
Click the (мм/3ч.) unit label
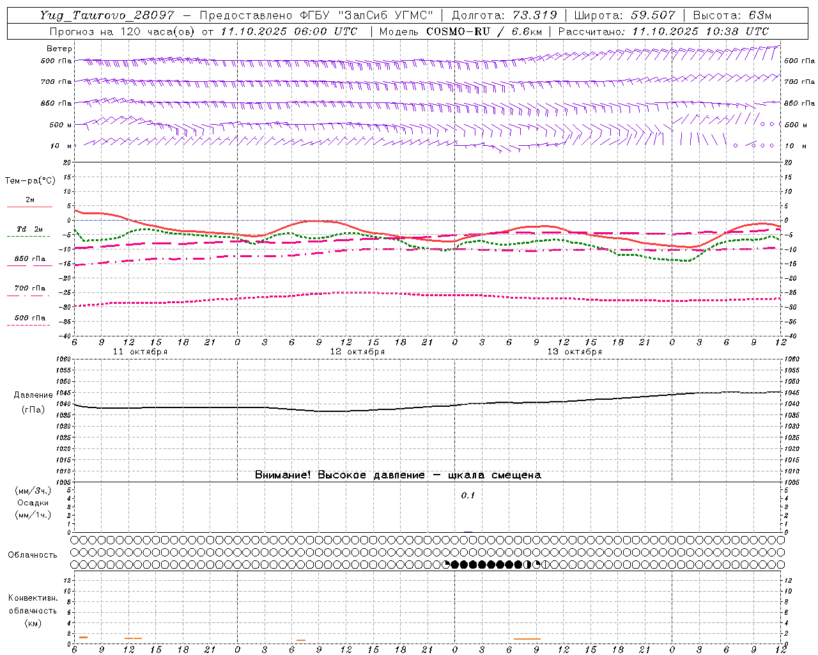coord(33,491)
